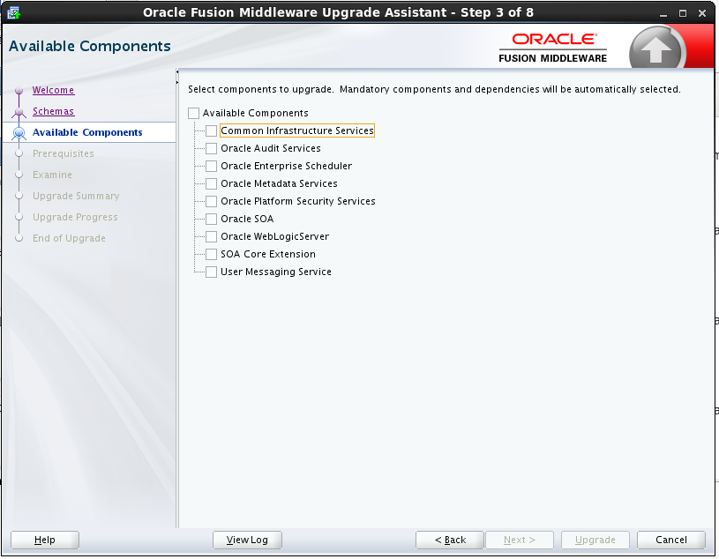Click the Schemas step node icon

19,111
